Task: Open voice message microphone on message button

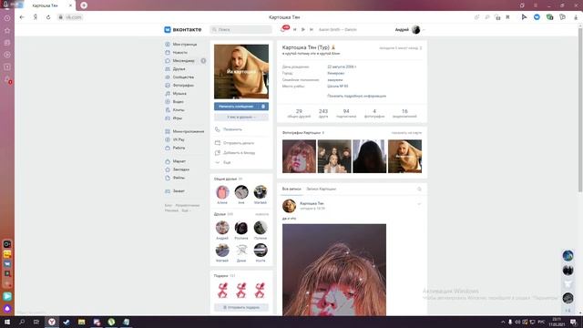Action: (263, 107)
